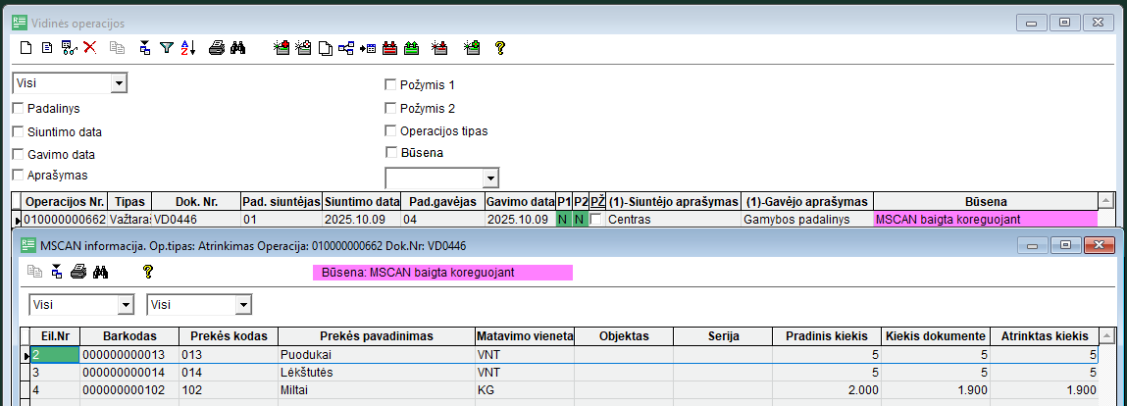This screenshot has width=1127, height=406.
Task: Tick the Siuntimo data checkbox
Action: 19,131
